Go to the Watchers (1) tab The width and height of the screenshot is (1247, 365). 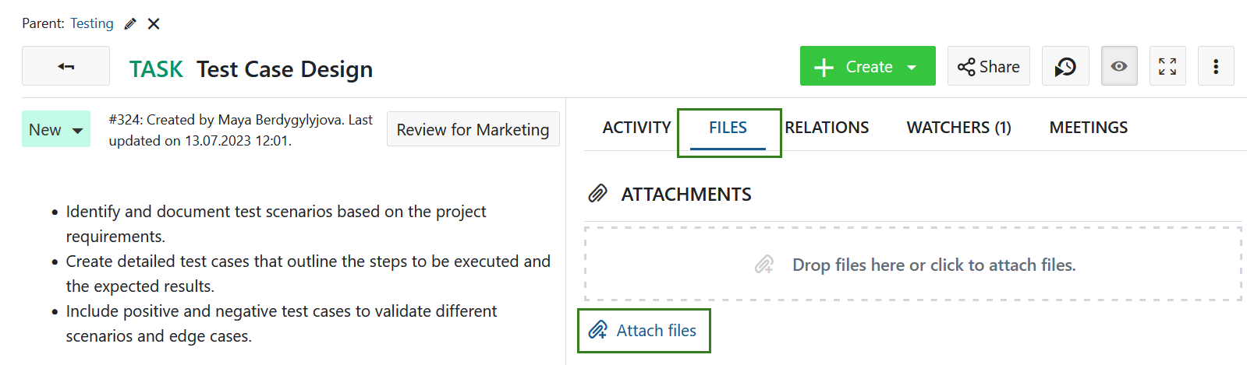[958, 128]
